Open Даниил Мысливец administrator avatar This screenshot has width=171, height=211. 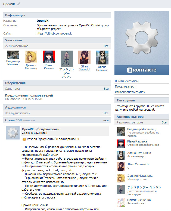(121, 178)
